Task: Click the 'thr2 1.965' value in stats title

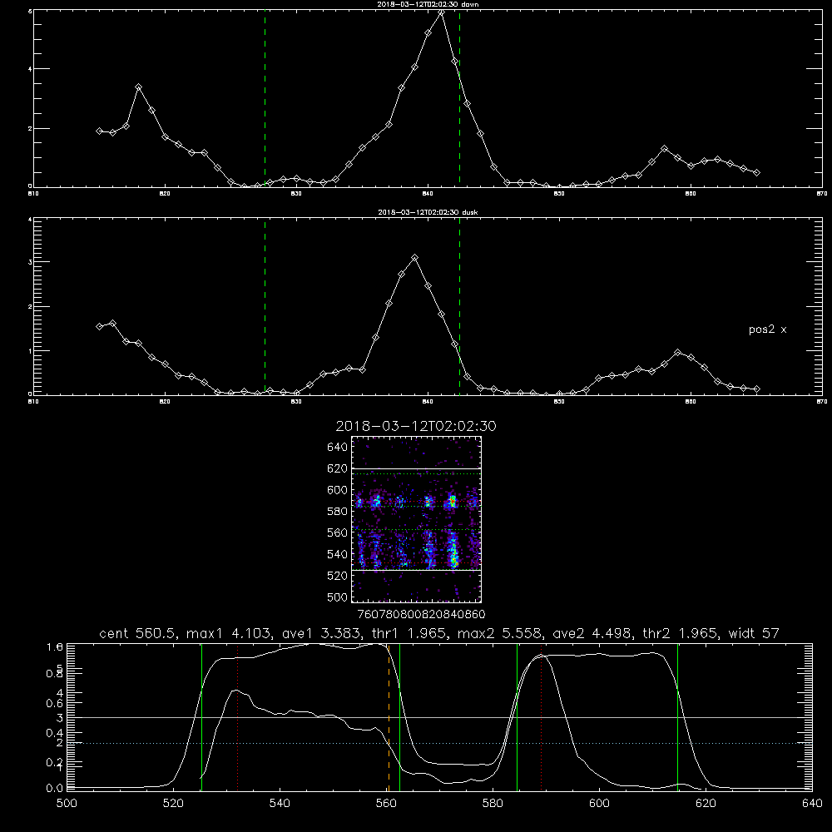Action: tap(679, 633)
